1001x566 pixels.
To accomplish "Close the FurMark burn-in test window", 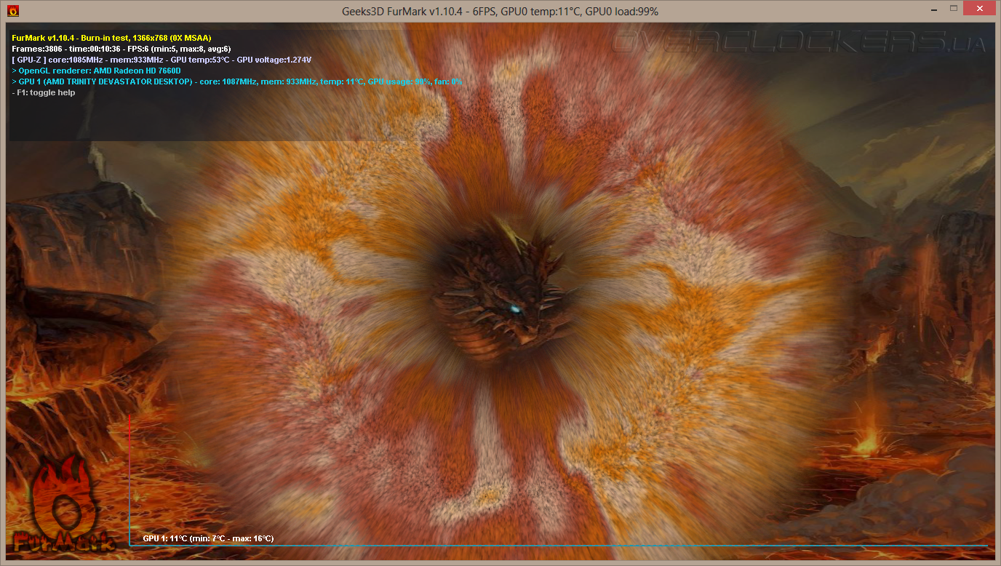I will (979, 9).
